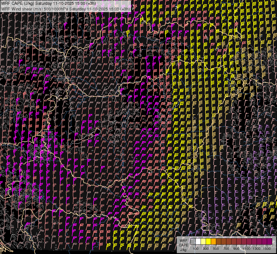Screen dimensions: 277x254
Task: Click the 500 tick label in legend
Action: click(216, 249)
